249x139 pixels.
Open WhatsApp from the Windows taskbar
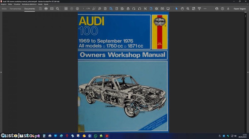(x=96, y=136)
